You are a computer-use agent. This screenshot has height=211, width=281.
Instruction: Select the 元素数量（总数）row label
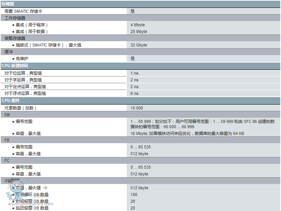pos(20,108)
